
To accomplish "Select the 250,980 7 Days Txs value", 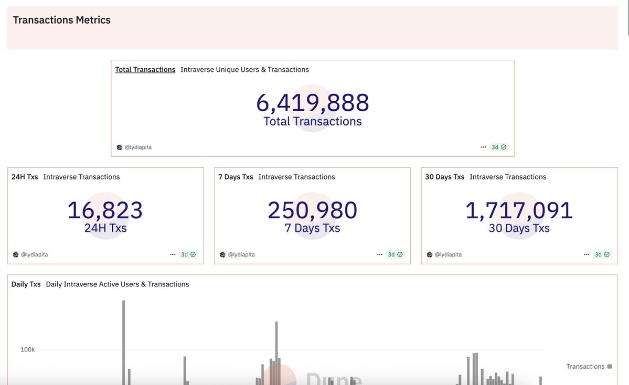I will [x=313, y=210].
